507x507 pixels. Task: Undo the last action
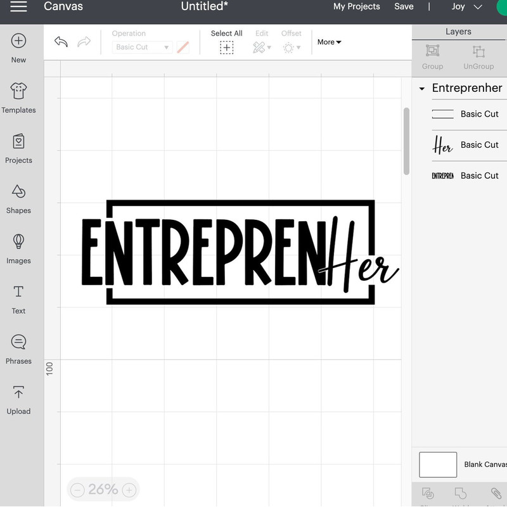tap(61, 42)
